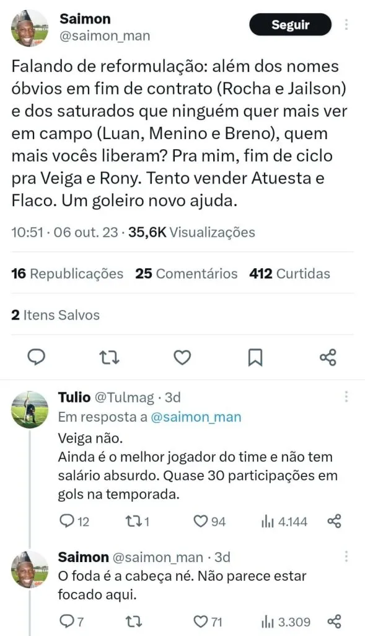Open more options on Tulio's reply
The width and height of the screenshot is (365, 636).
pos(346,397)
